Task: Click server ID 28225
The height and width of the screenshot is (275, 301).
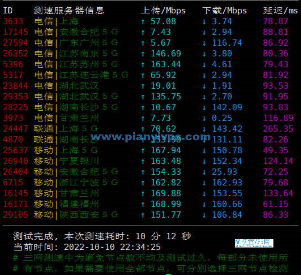Action: [x=15, y=107]
